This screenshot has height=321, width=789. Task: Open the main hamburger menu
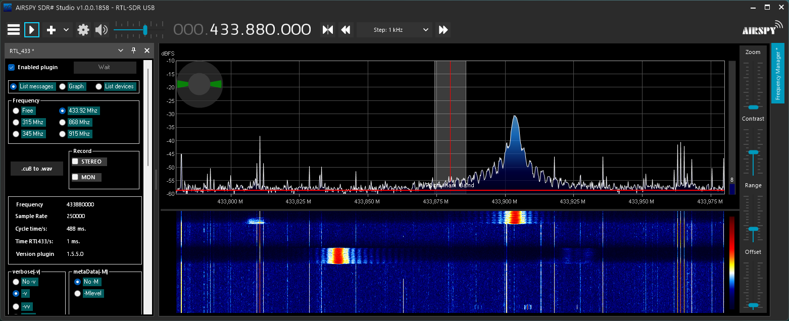click(x=14, y=30)
